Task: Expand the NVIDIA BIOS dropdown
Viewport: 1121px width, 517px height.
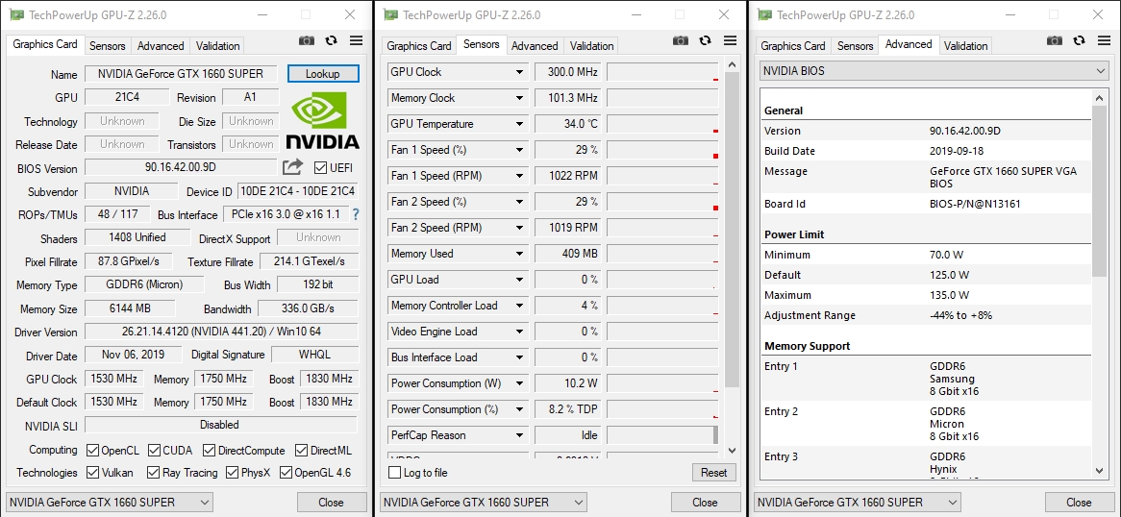Action: point(1100,71)
